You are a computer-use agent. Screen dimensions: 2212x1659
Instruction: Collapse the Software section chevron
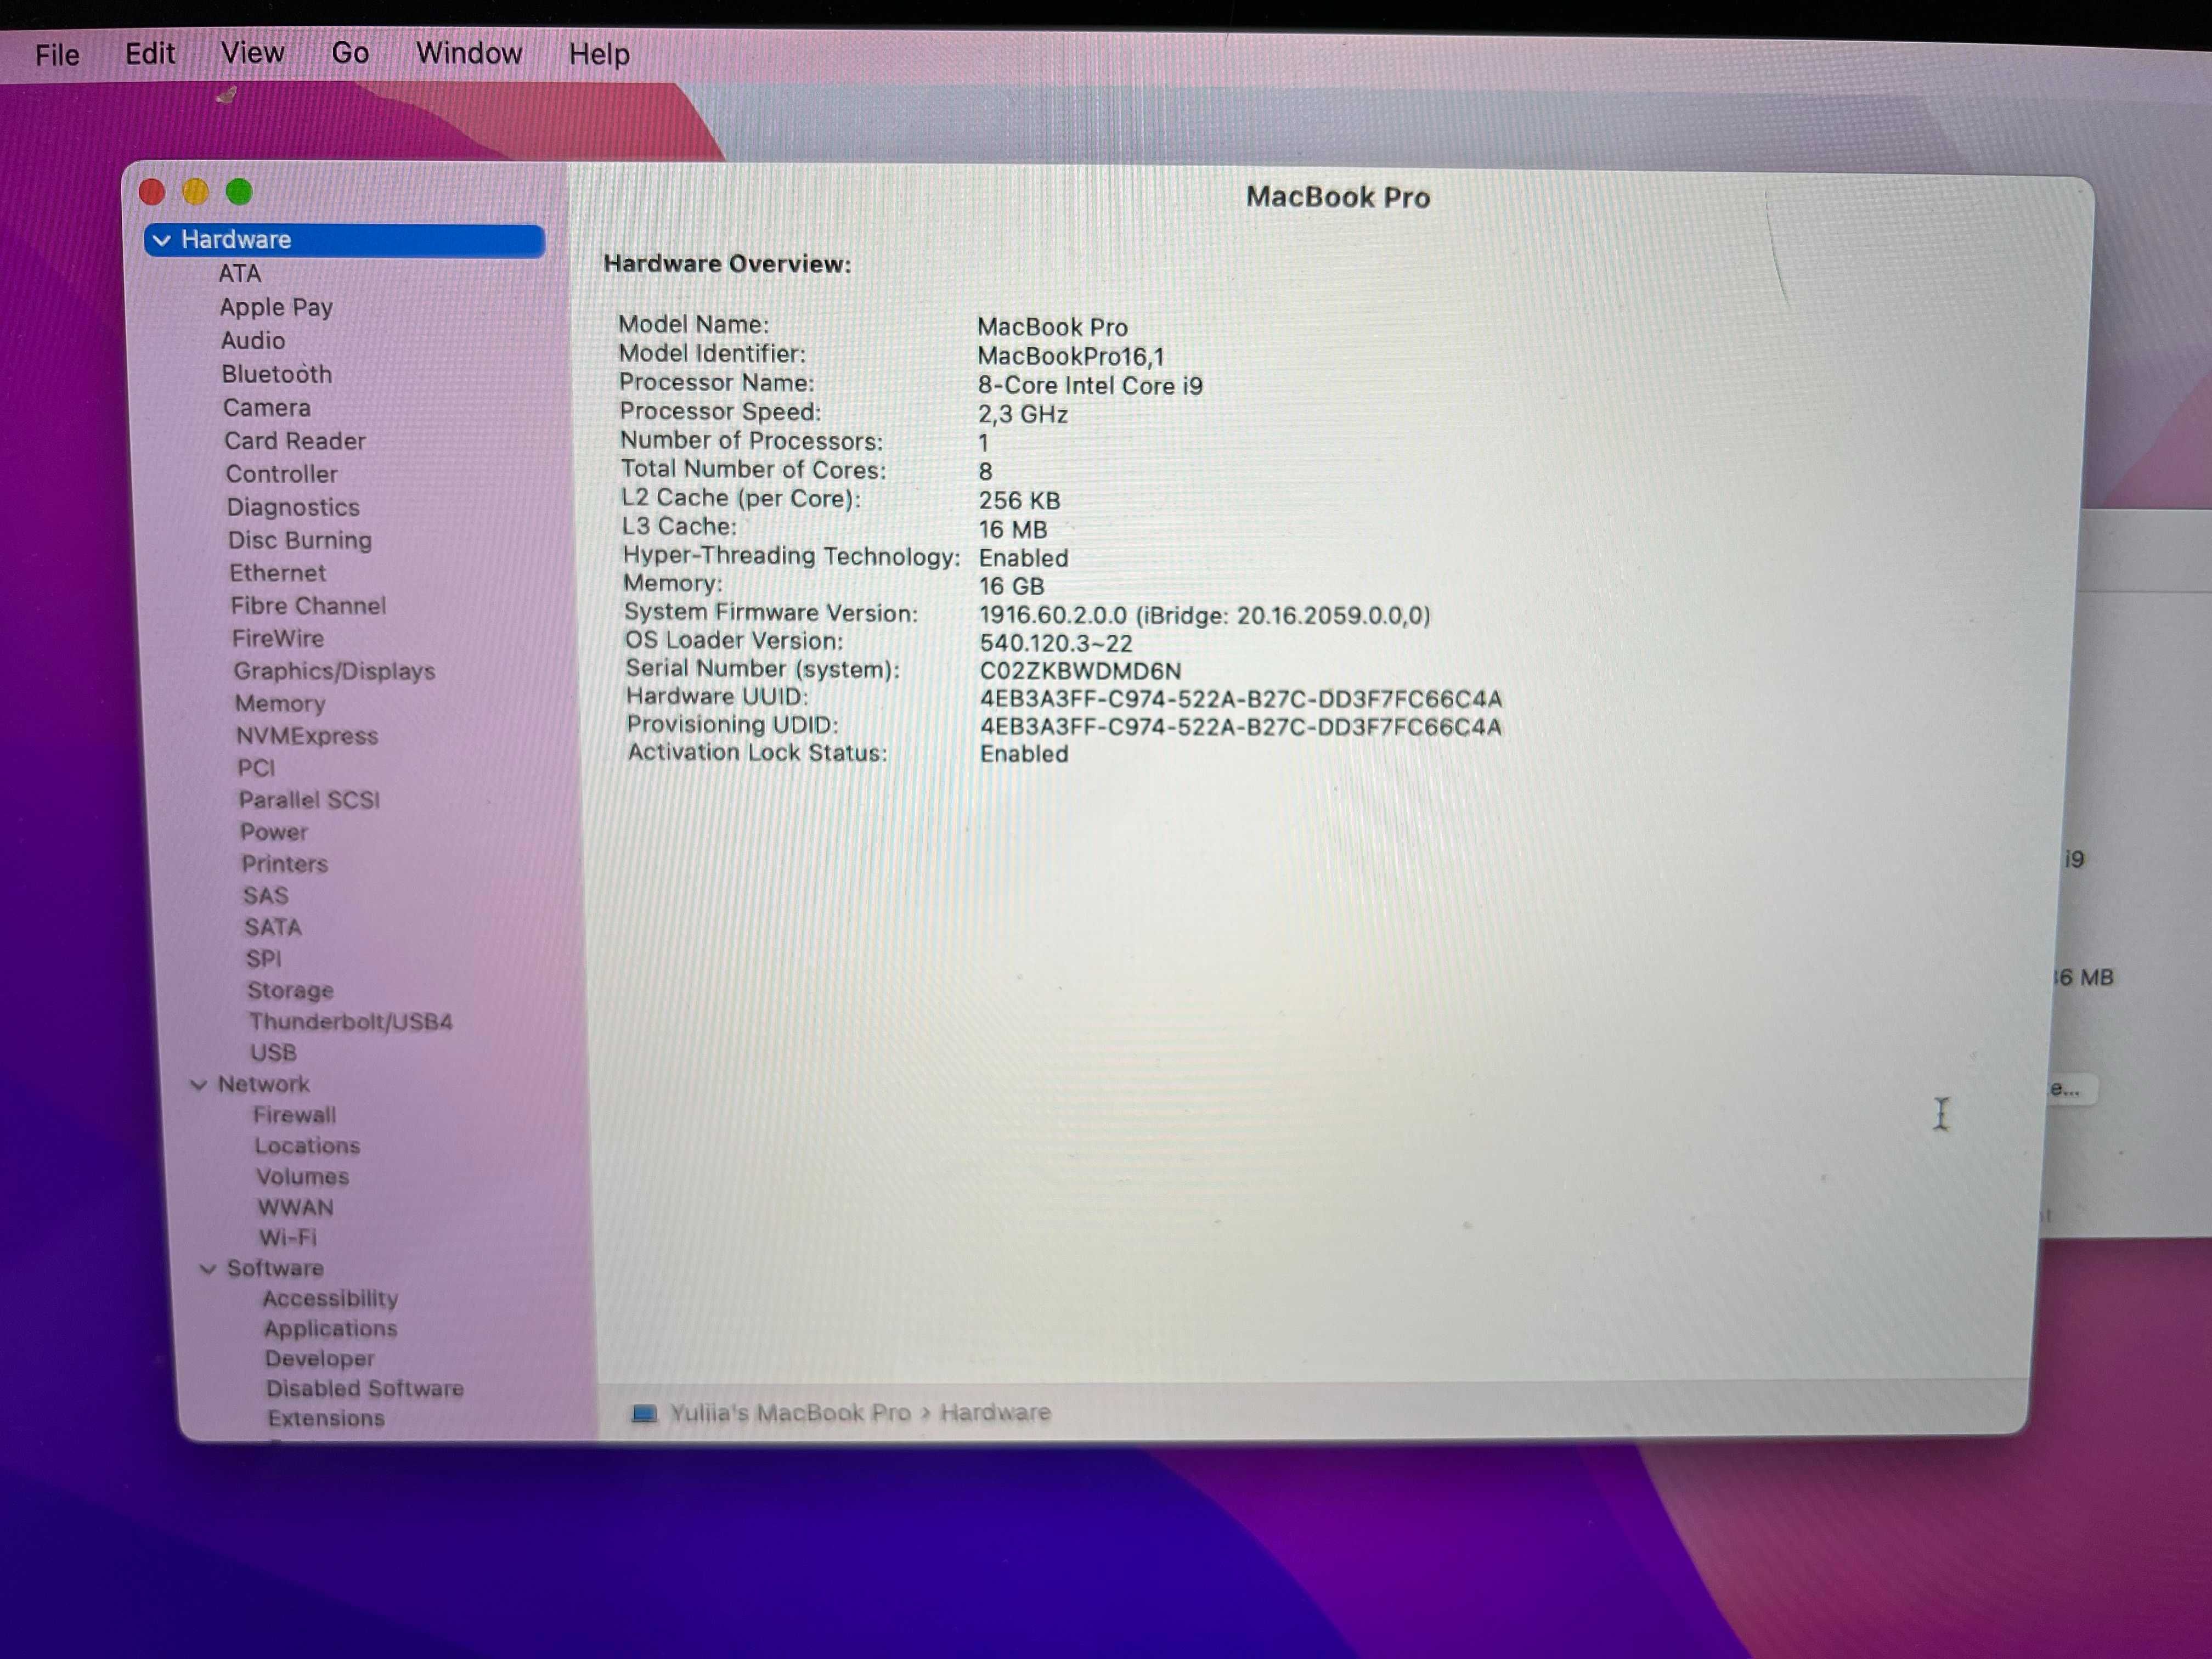pyautogui.click(x=208, y=1268)
